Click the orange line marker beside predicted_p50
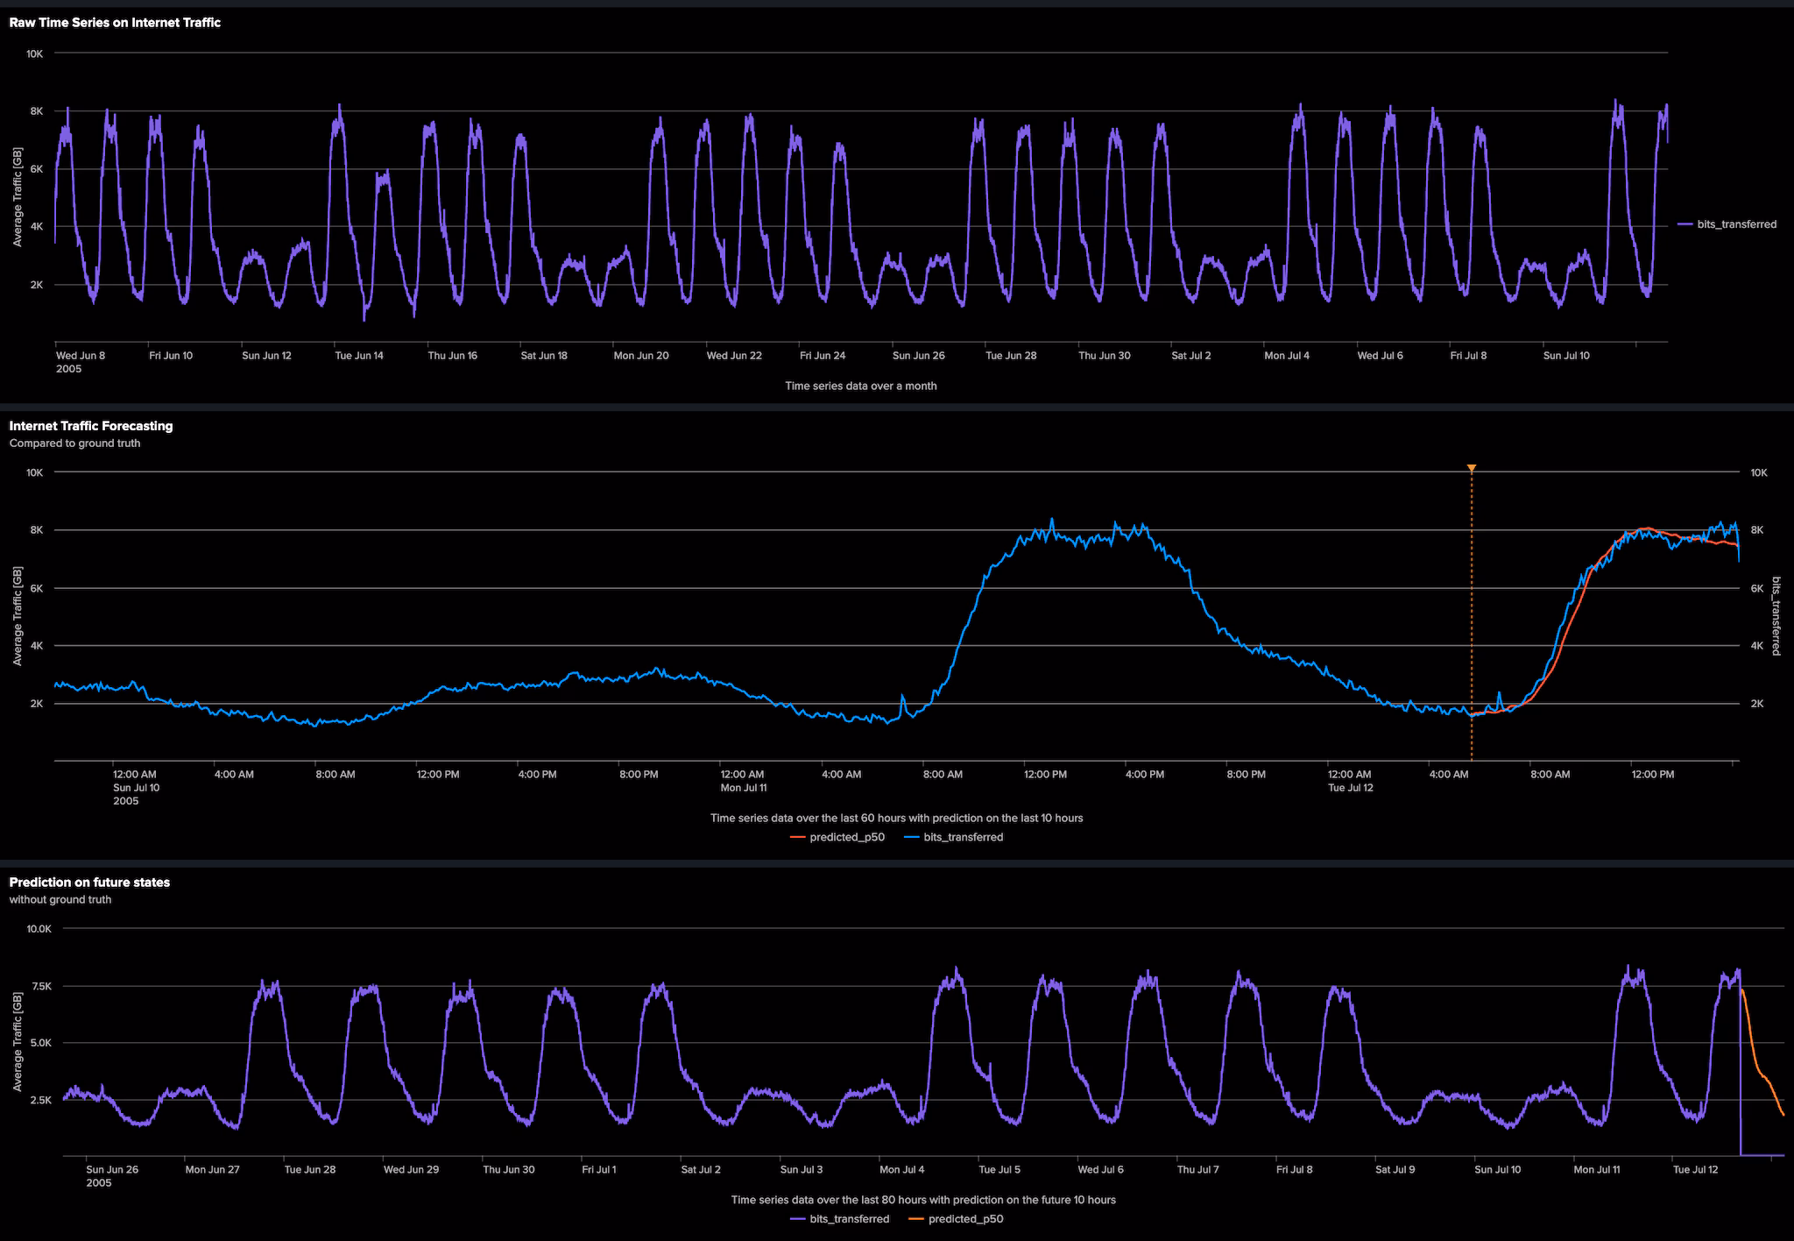1794x1241 pixels. tap(796, 837)
